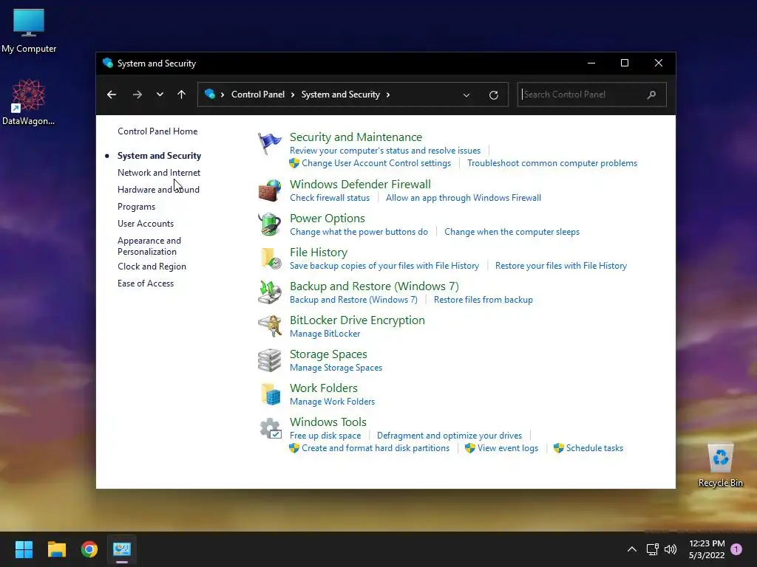Open the Windows Start menu

[24, 549]
